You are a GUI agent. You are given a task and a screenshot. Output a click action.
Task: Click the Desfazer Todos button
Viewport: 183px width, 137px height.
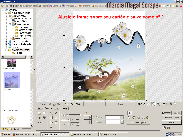172,118
